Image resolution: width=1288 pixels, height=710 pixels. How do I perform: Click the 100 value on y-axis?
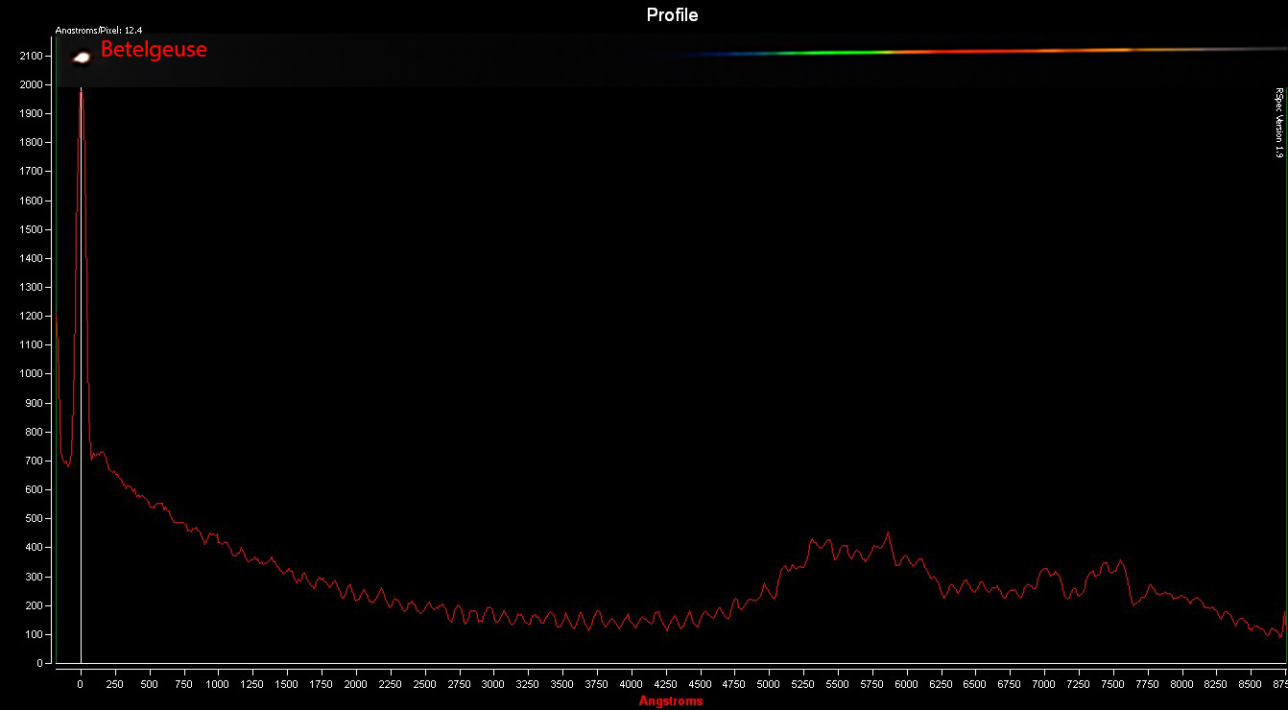pyautogui.click(x=35, y=634)
